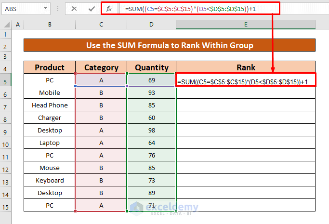
Task: Select quantity cell showing 60
Action: click(x=151, y=118)
